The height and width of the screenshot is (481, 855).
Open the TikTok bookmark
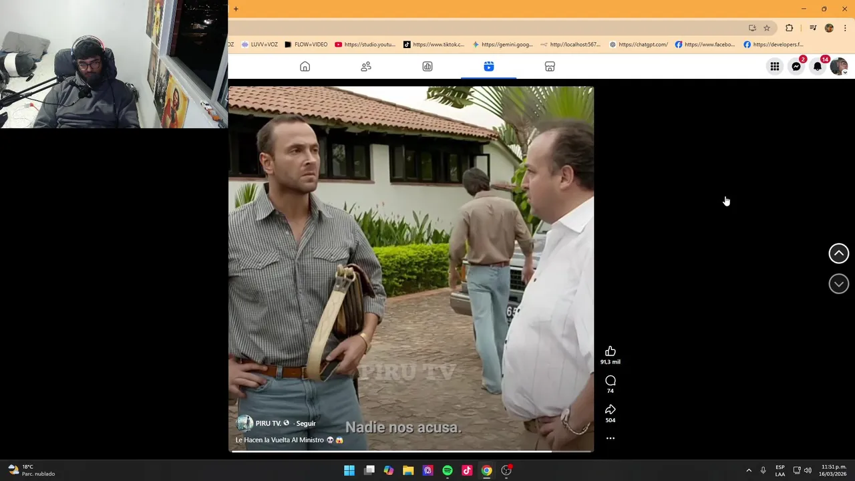pyautogui.click(x=434, y=45)
